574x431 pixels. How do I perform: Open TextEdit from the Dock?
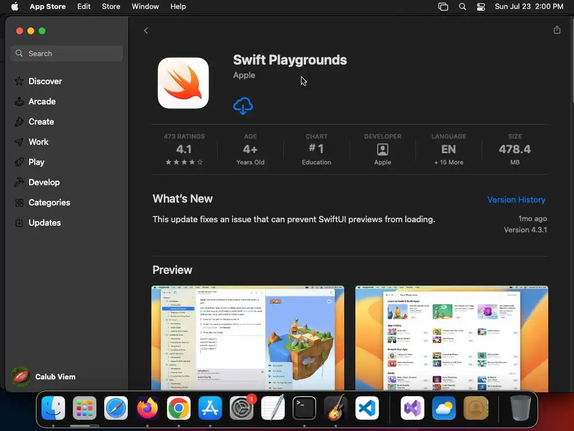(273, 408)
